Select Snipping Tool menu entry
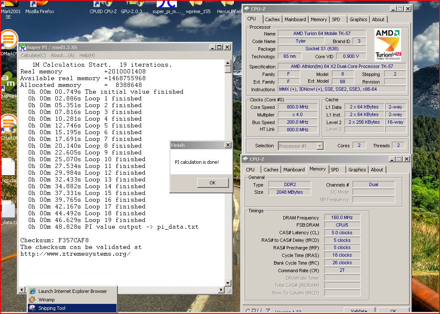 click(72, 308)
